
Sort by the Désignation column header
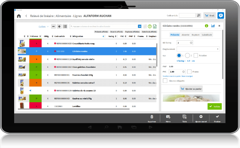[78, 36]
